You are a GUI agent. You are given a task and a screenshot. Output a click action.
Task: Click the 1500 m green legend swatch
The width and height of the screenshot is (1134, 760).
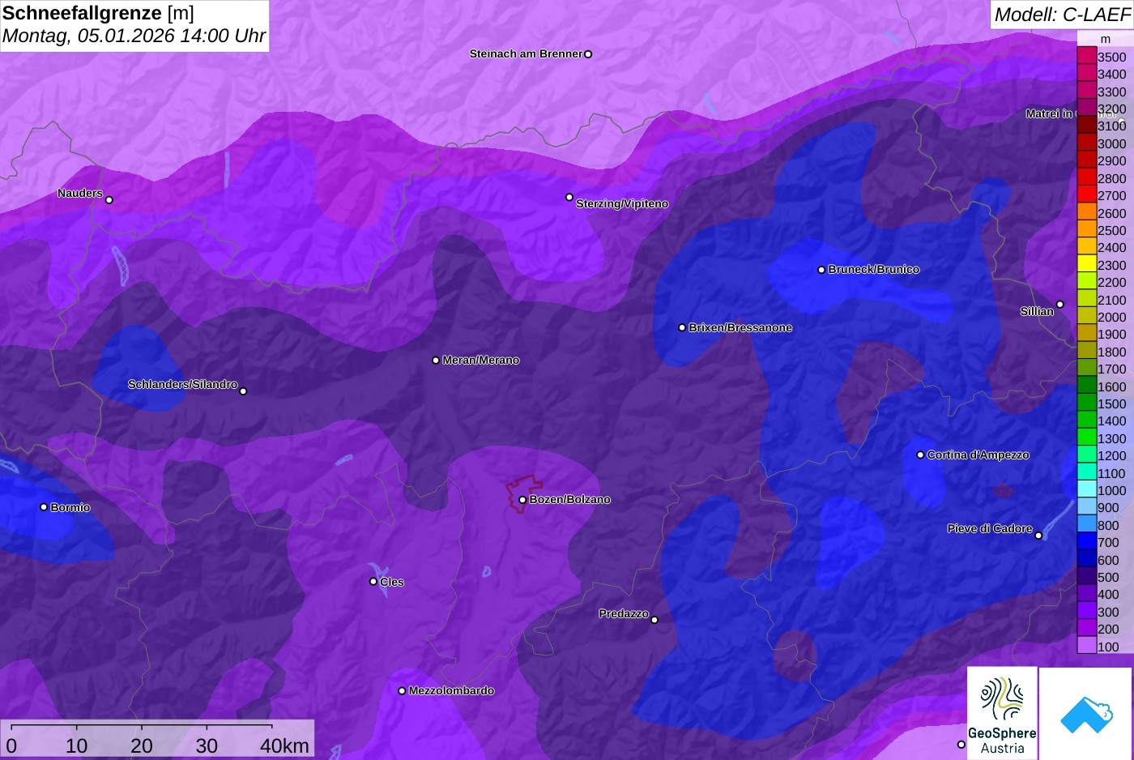1086,403
